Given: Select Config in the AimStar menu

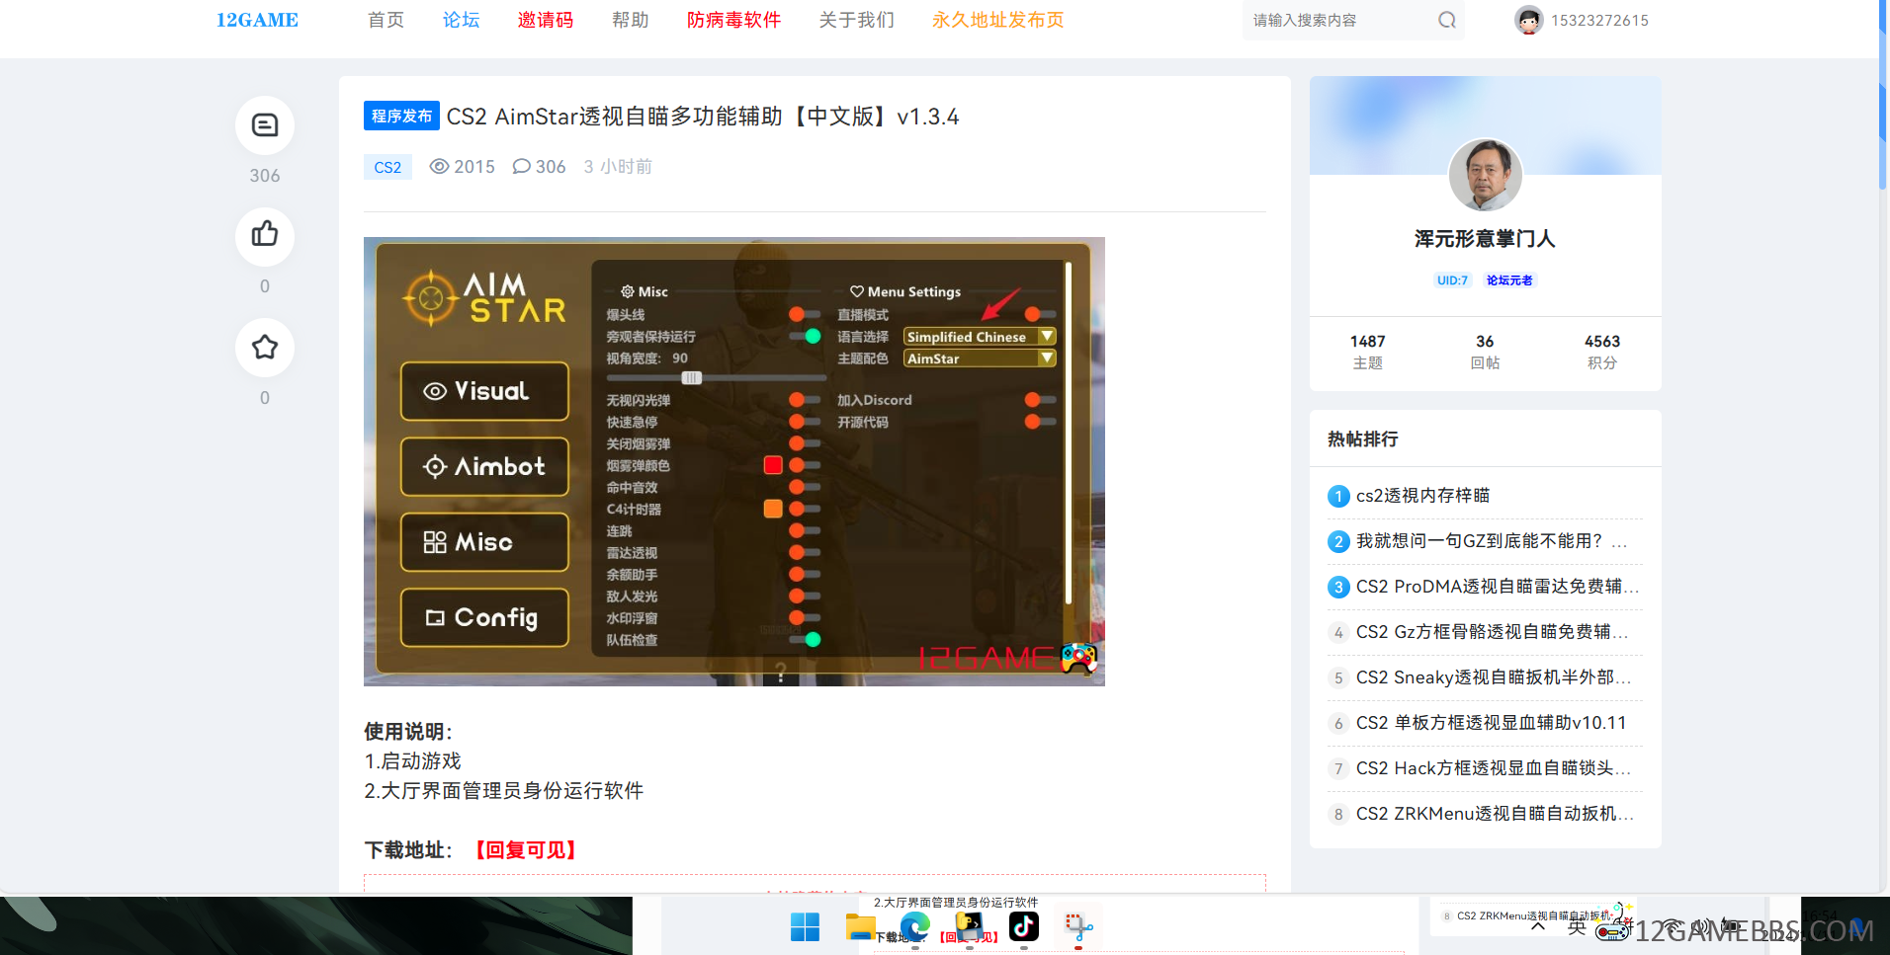Looking at the screenshot, I should tap(484, 617).
